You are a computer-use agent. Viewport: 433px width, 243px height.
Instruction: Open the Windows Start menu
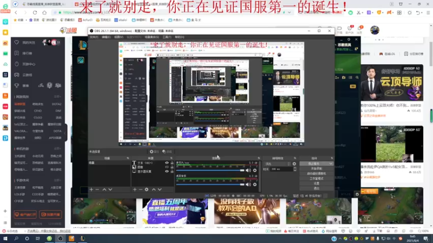(x=5, y=239)
